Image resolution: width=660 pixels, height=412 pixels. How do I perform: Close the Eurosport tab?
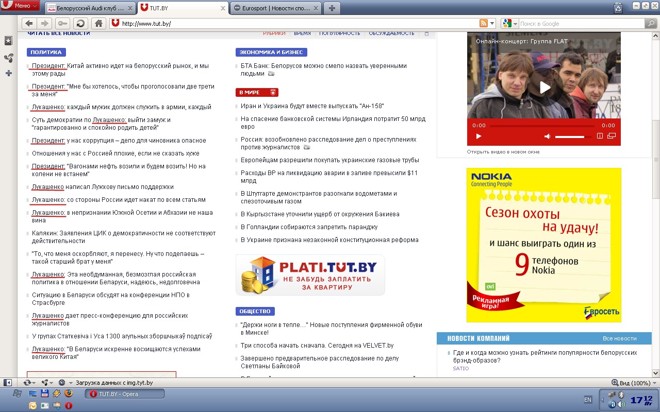coord(315,8)
